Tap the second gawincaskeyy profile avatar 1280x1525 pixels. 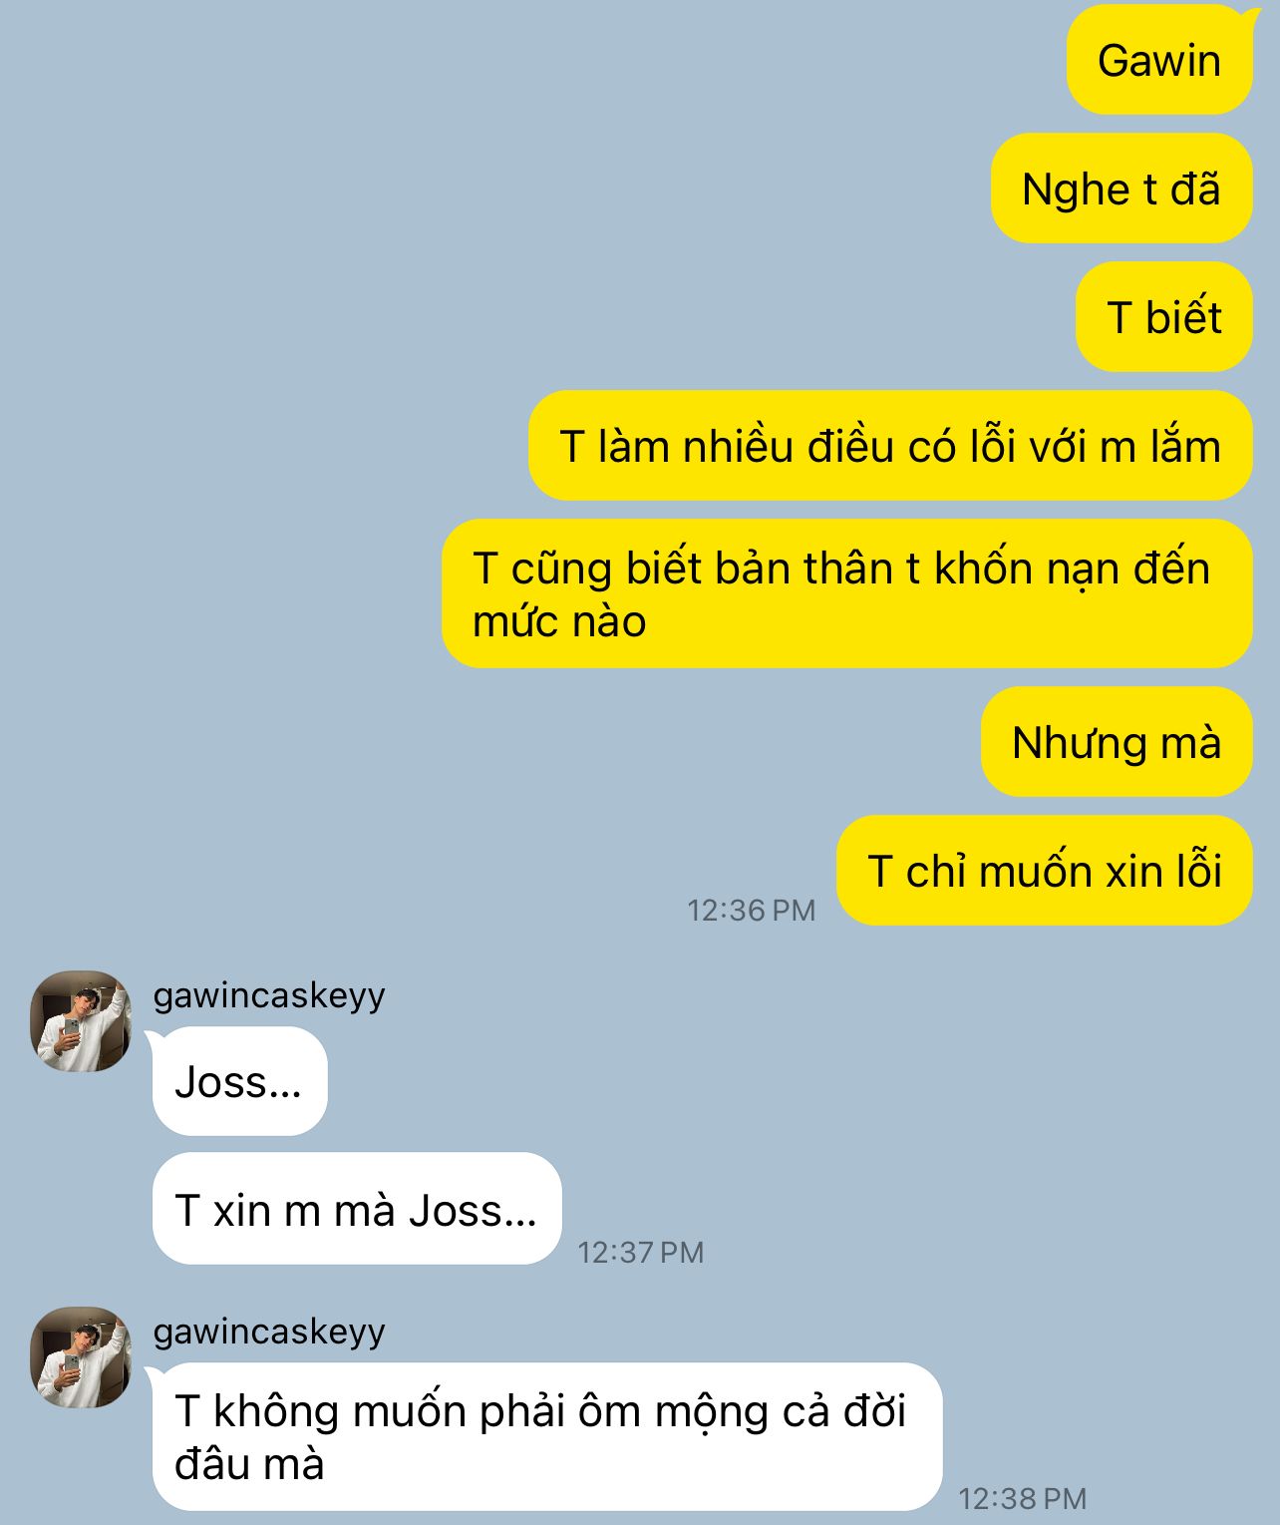[x=81, y=1357]
